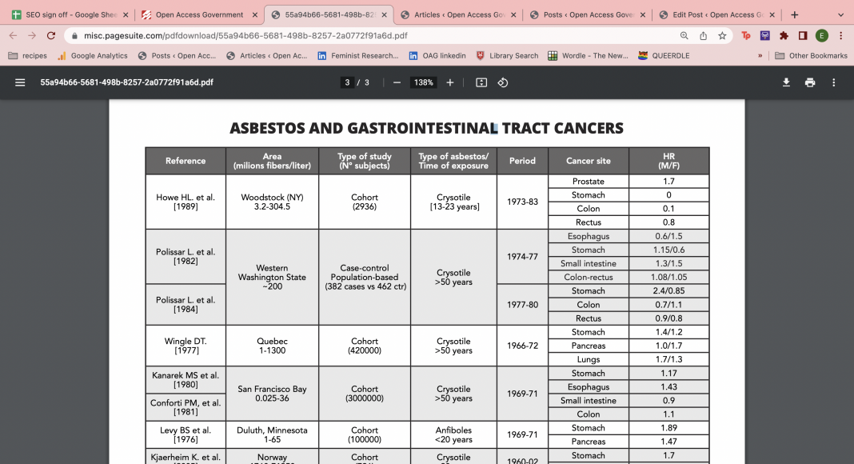Open the purple extension icon
This screenshot has width=854, height=464.
point(764,35)
